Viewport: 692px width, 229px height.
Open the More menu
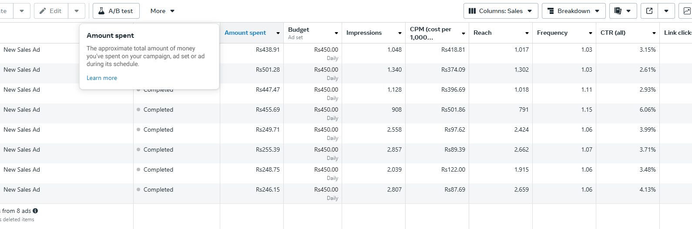pyautogui.click(x=162, y=11)
